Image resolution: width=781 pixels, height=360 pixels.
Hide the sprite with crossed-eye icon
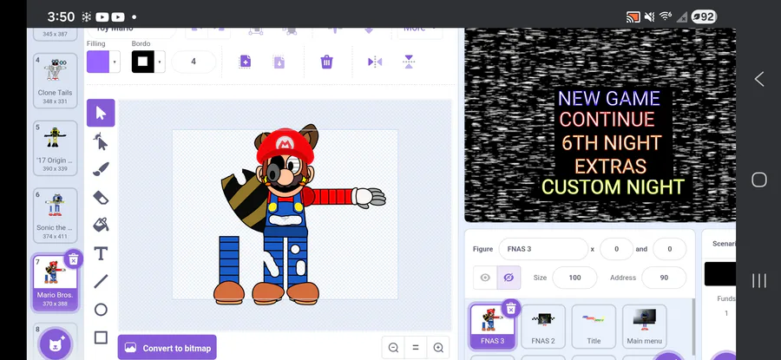pos(509,278)
